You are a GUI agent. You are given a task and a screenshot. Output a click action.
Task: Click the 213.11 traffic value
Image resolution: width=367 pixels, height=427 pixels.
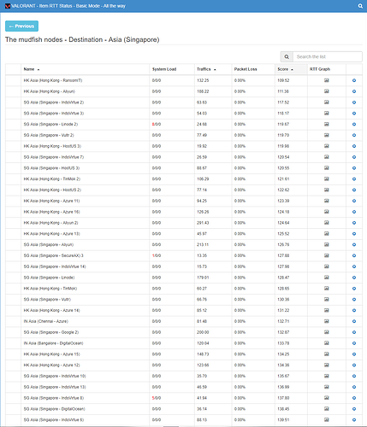point(203,245)
